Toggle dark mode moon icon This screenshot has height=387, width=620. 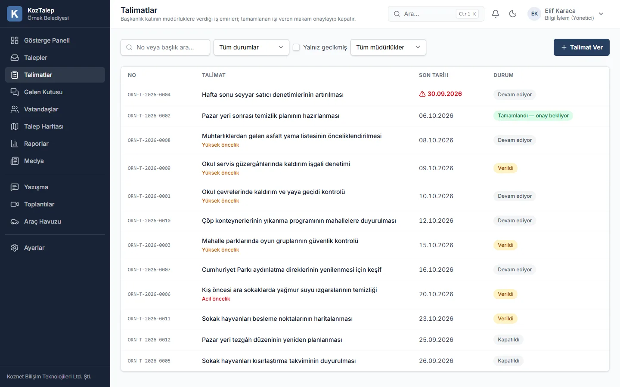pos(513,14)
